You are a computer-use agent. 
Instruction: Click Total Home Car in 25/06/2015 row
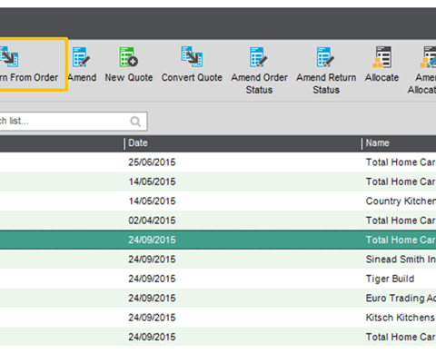point(401,162)
